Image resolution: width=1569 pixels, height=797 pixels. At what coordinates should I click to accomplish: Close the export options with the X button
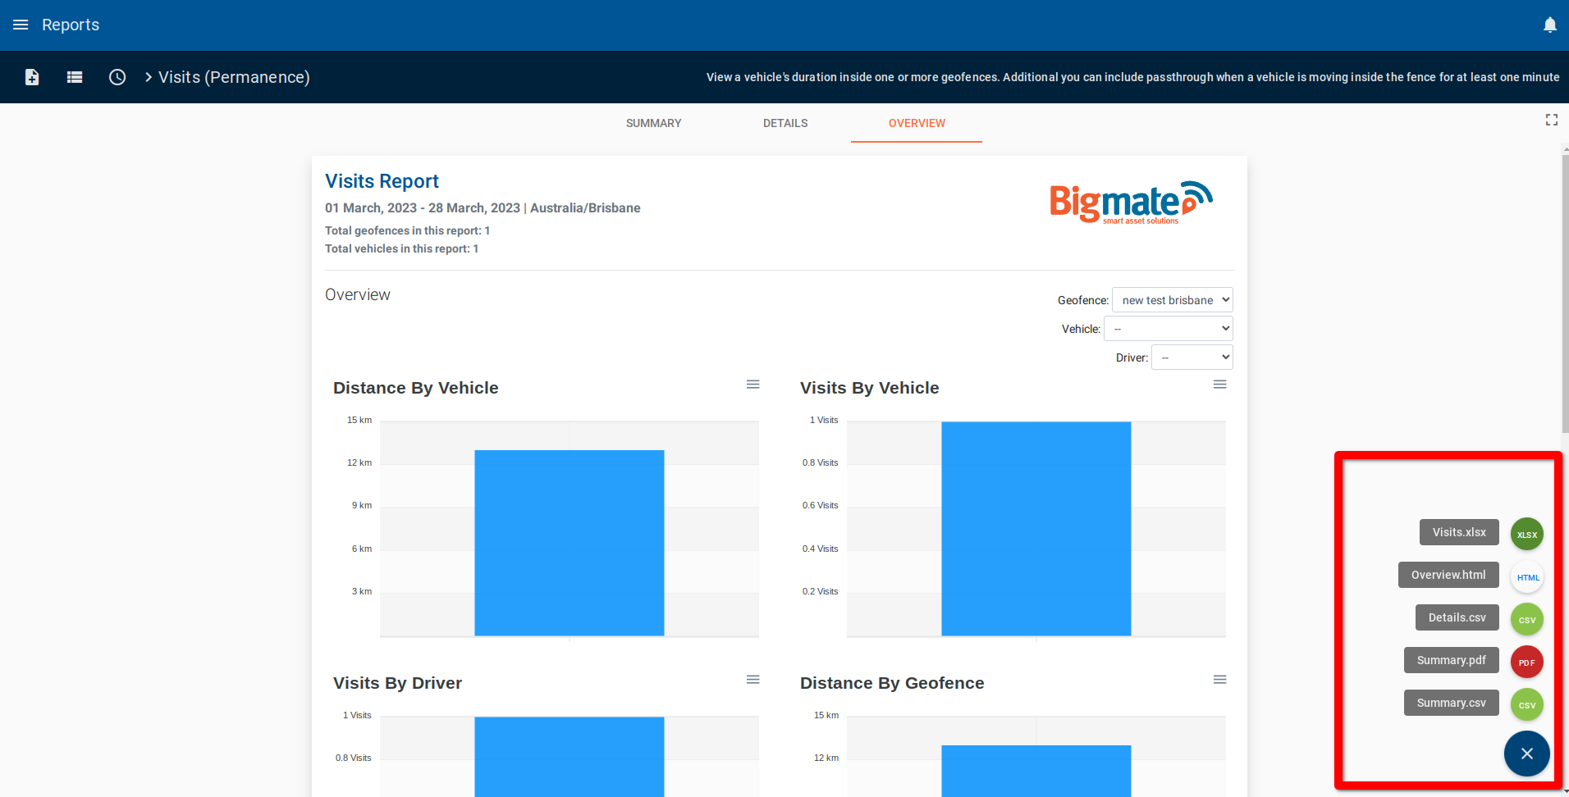click(1526, 754)
